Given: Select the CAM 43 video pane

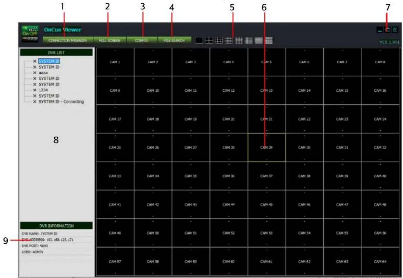Looking at the screenshot, I should (191, 205).
